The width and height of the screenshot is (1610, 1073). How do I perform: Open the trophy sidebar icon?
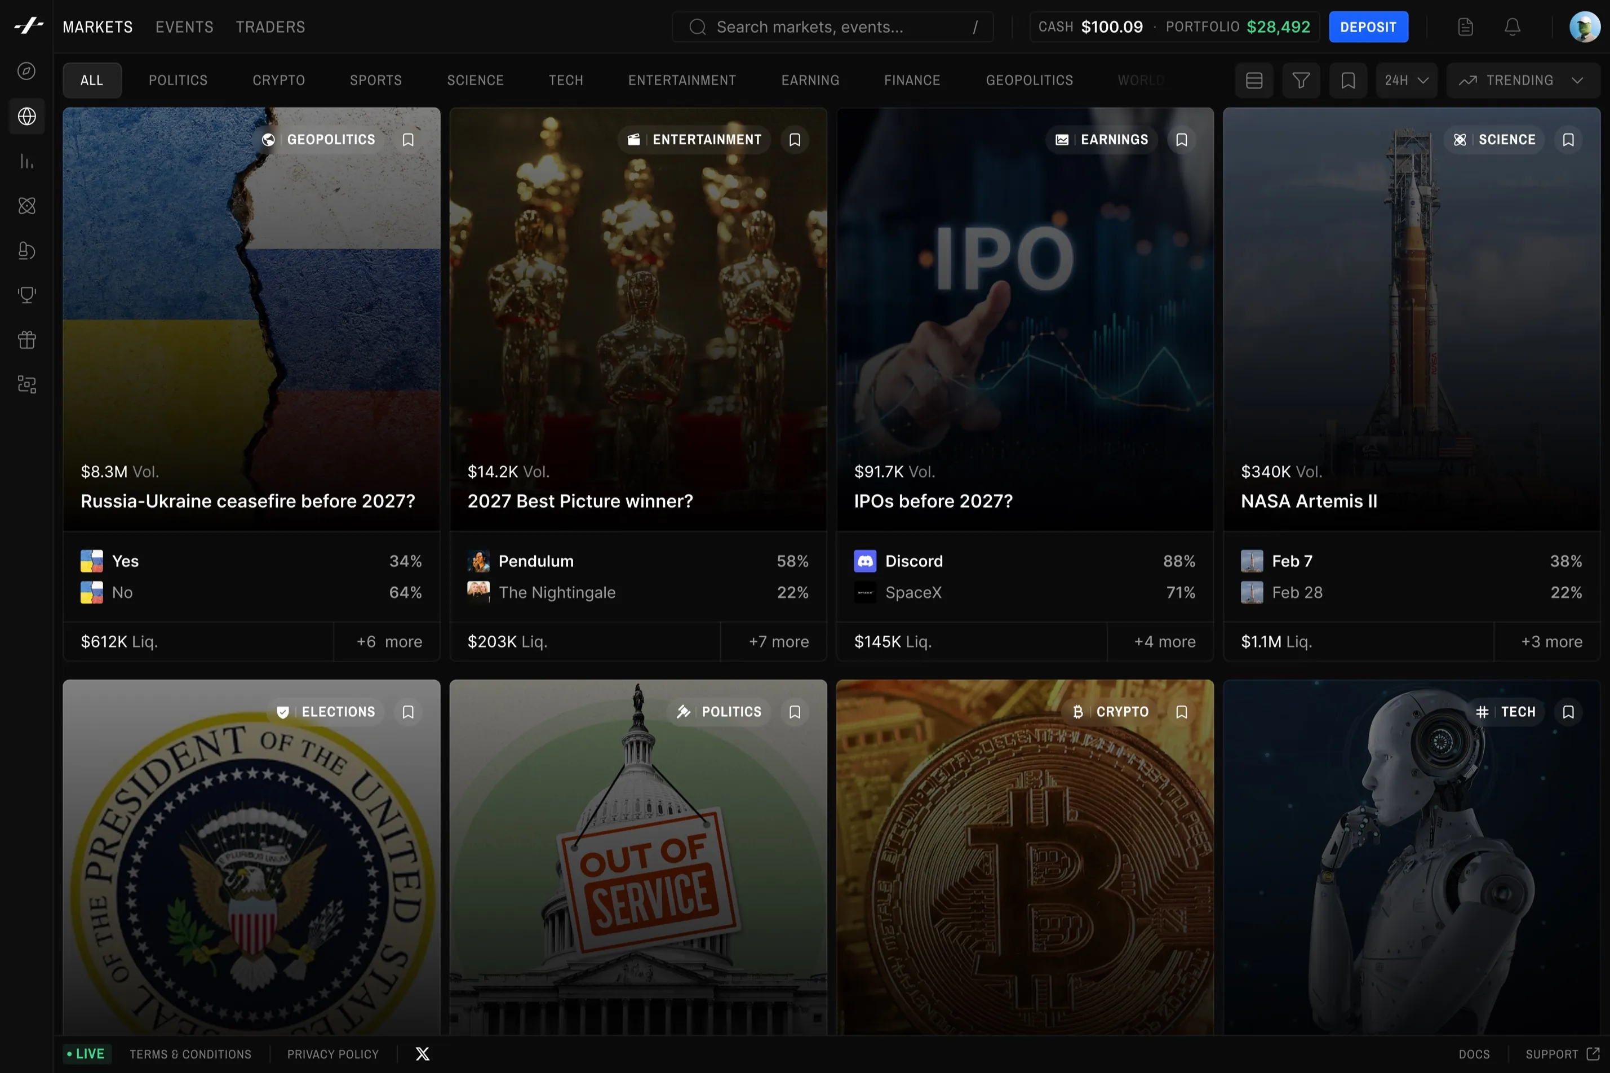[x=26, y=295]
